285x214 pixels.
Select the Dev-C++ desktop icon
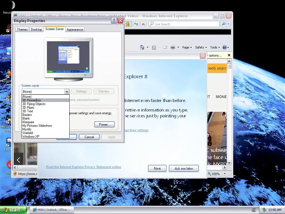click(x=8, y=145)
